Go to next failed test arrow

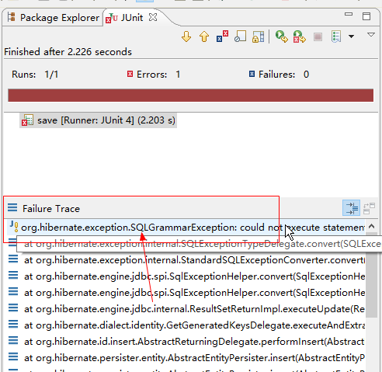pyautogui.click(x=186, y=37)
